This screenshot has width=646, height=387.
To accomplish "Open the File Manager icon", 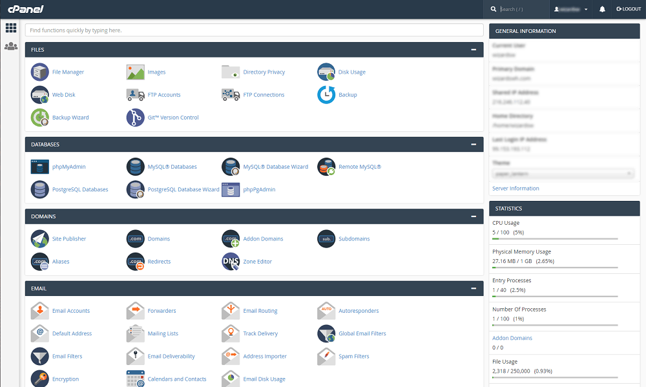I will click(x=40, y=72).
